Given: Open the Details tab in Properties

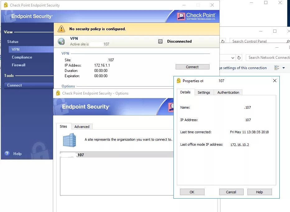Looking at the screenshot, I should click(185, 92).
